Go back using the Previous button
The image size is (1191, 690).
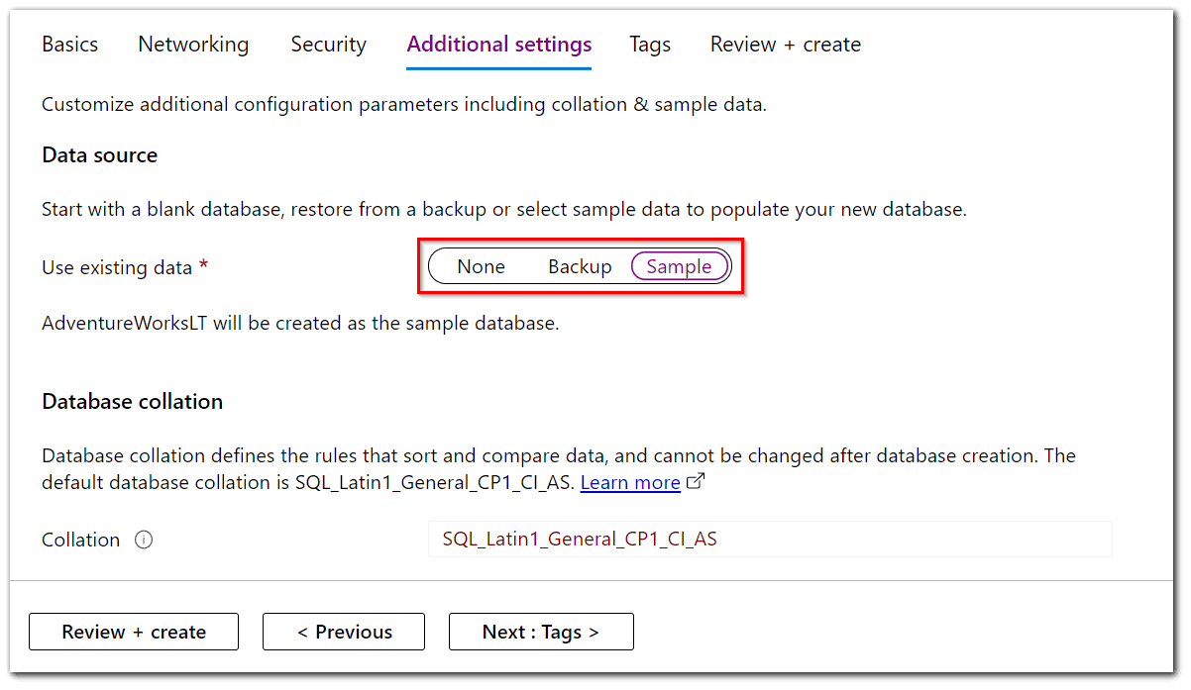click(343, 632)
